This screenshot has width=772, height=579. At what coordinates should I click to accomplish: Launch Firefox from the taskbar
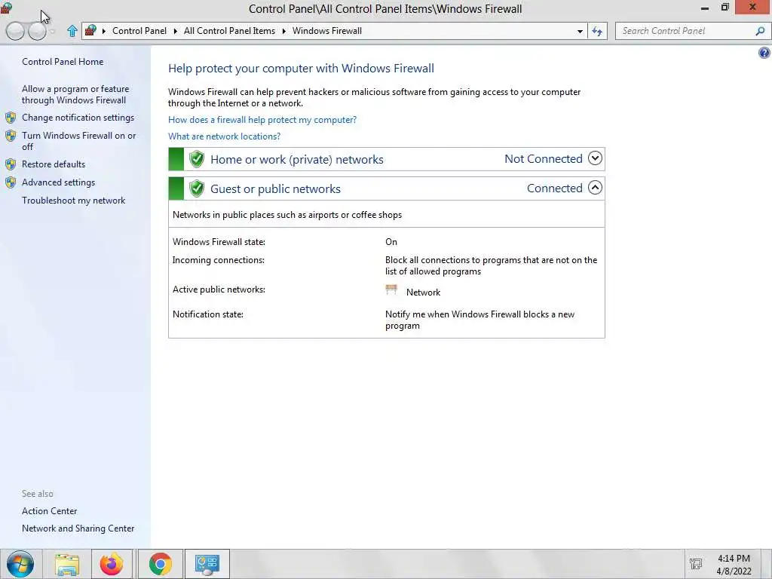(112, 564)
